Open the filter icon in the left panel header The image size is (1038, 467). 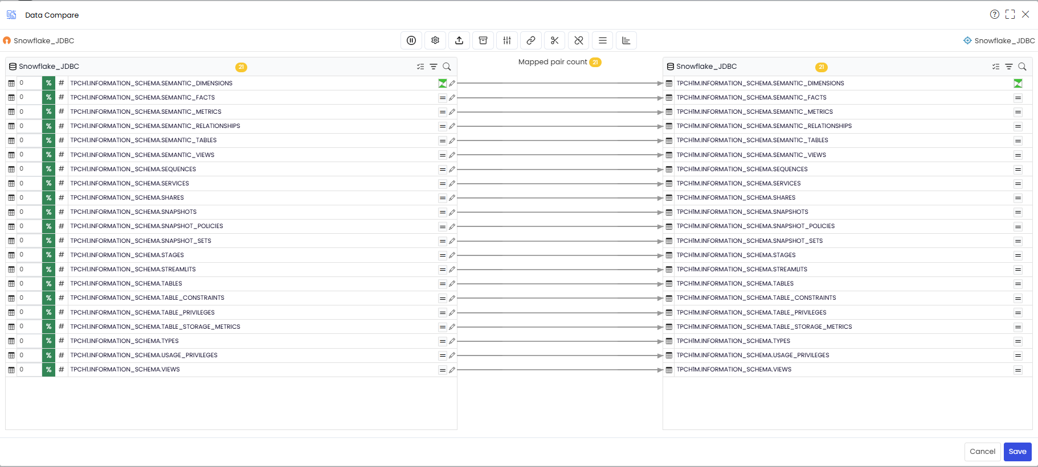point(434,67)
